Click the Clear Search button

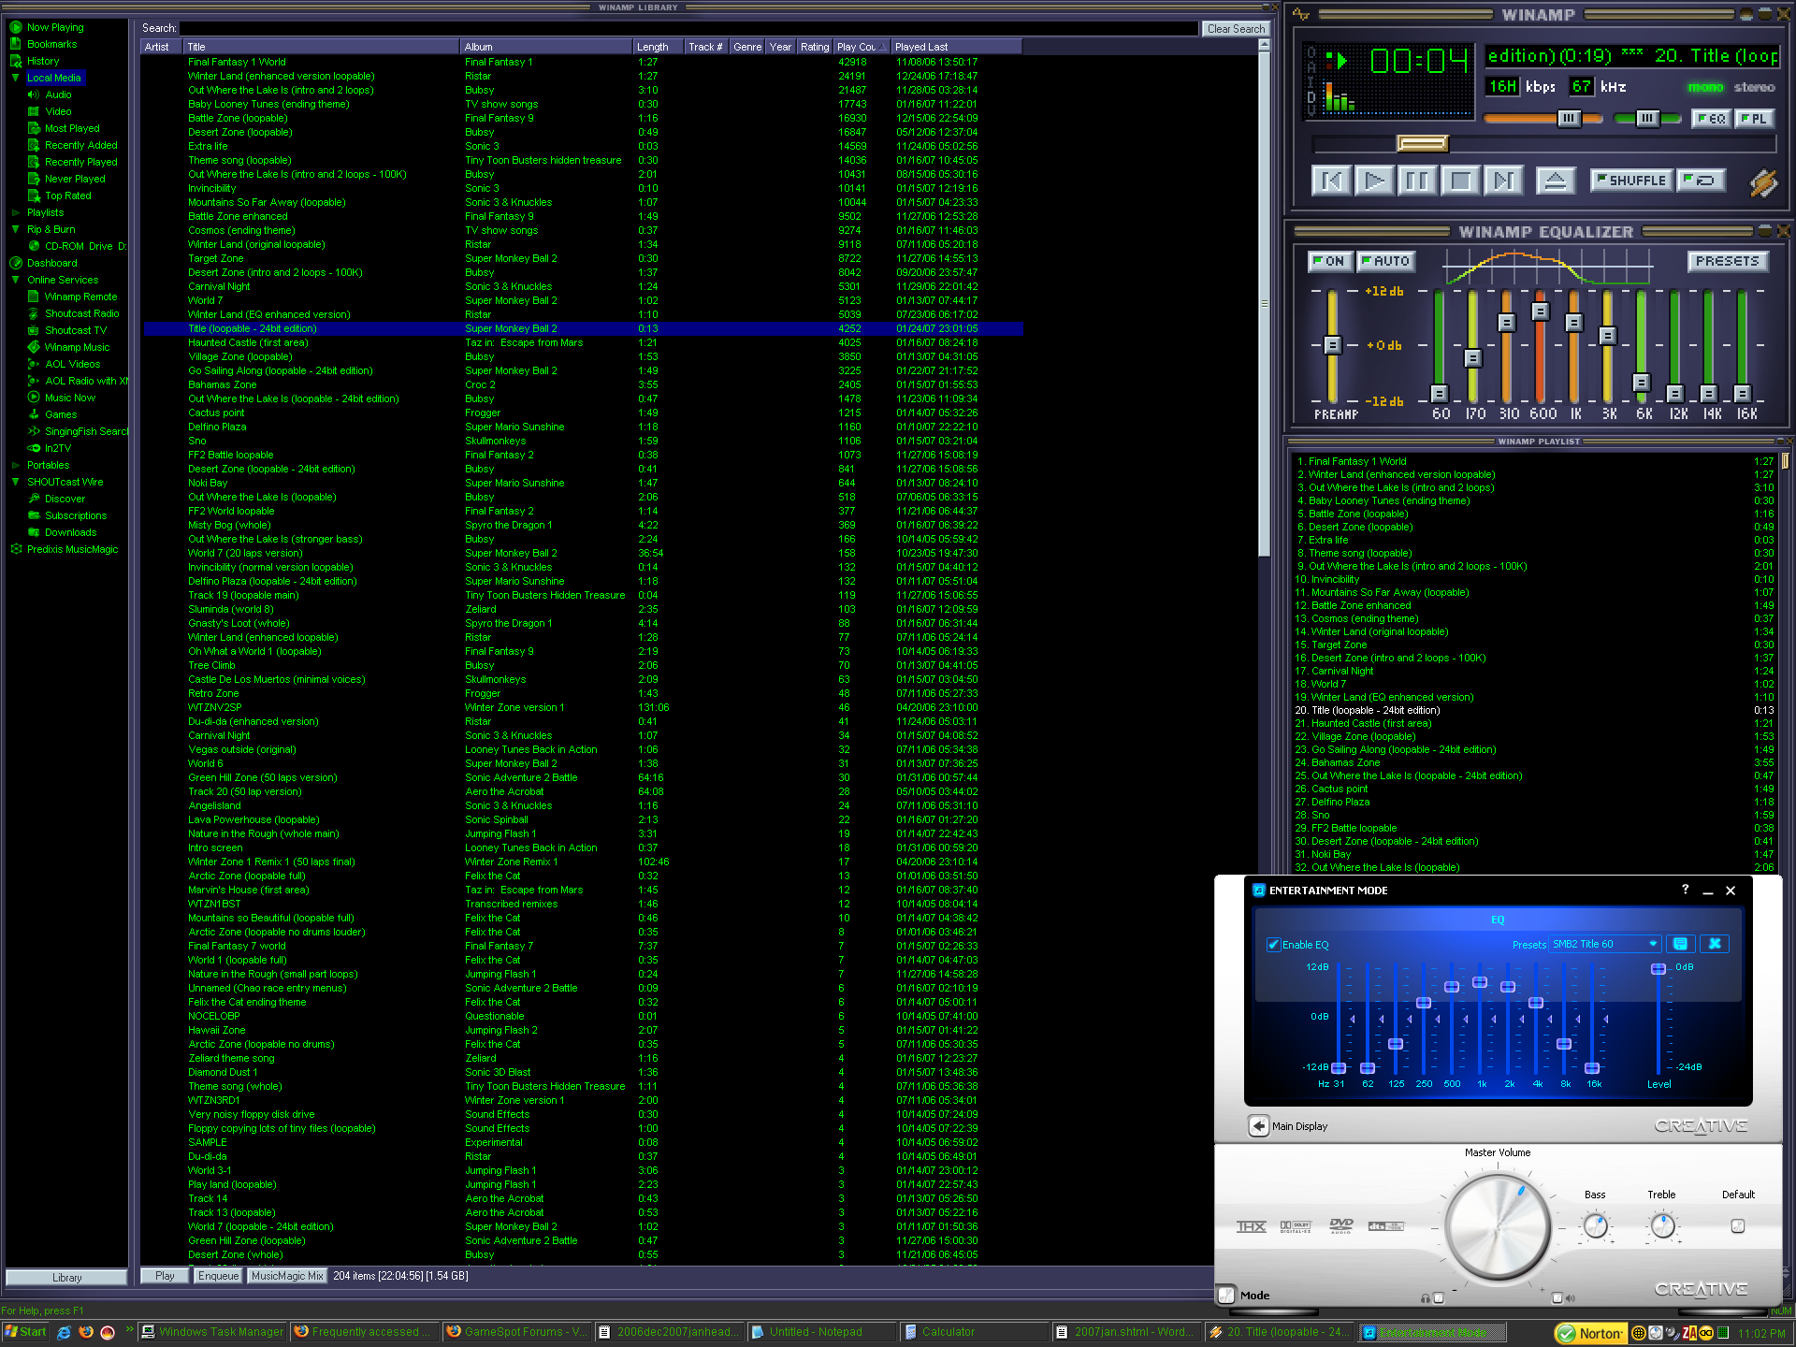pos(1235,29)
